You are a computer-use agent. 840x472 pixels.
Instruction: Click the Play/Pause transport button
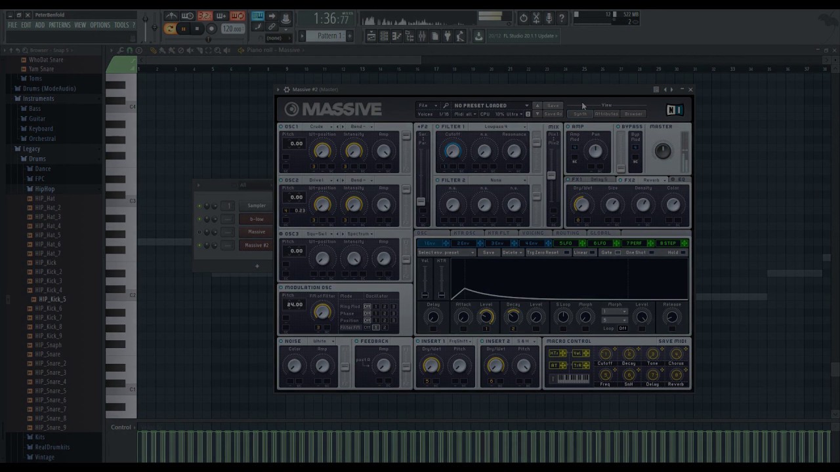tap(184, 29)
